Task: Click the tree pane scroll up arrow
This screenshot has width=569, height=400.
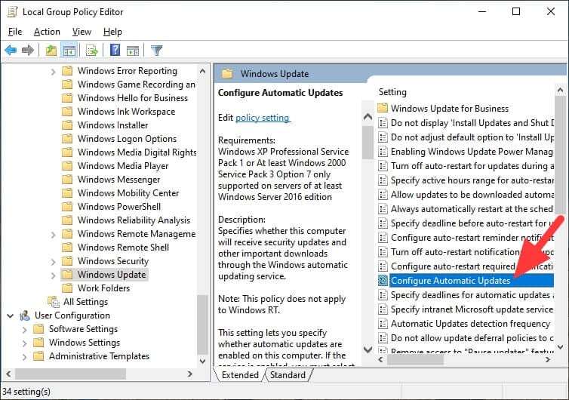Action: tap(202, 72)
